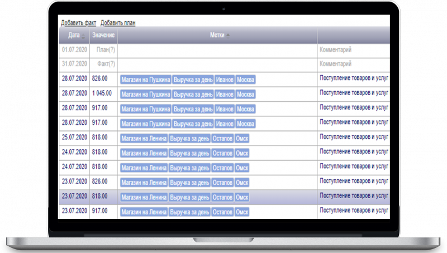Image resolution: width=447 pixels, height=253 pixels.
Task: Click the Значение column header
Action: tap(103, 35)
